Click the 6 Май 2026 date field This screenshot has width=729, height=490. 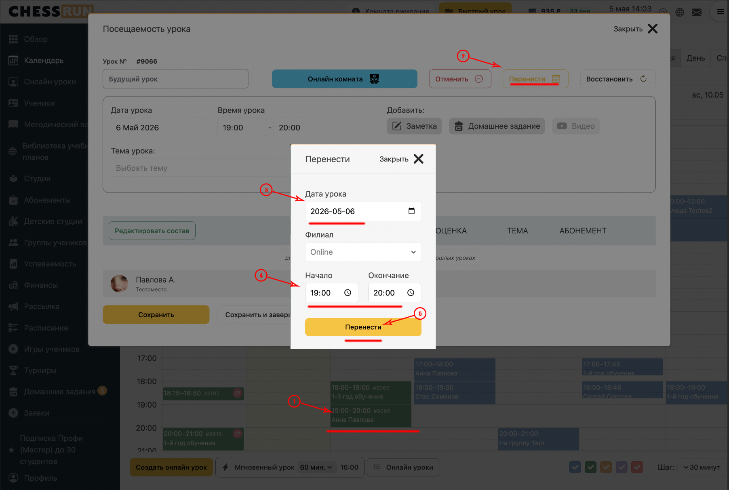tap(158, 128)
